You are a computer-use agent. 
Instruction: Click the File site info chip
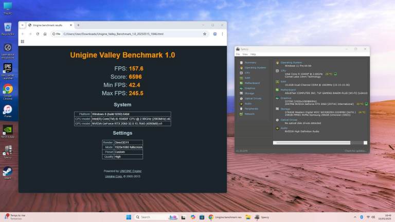pos(56,34)
